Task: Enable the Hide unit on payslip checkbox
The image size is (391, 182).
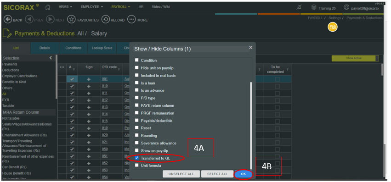Action: click(136, 68)
